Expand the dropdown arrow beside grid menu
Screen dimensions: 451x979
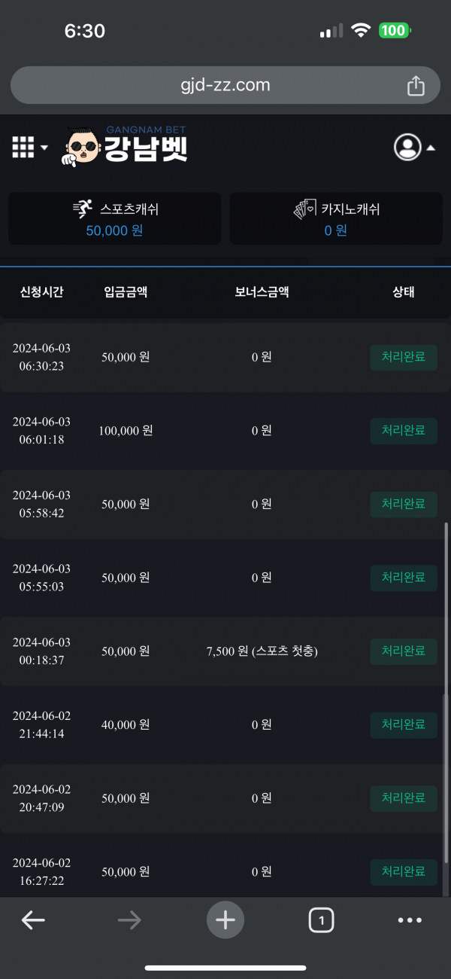click(x=44, y=148)
